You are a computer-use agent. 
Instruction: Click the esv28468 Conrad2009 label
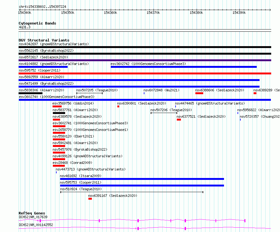[72, 163]
